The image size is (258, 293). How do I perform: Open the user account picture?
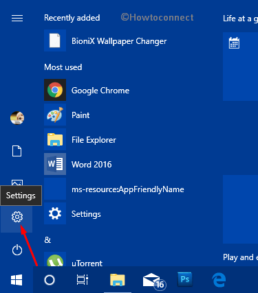[17, 118]
